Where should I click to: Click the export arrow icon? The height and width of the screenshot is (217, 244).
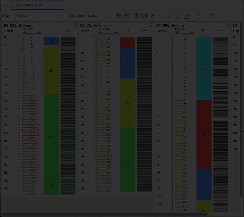click(x=187, y=16)
